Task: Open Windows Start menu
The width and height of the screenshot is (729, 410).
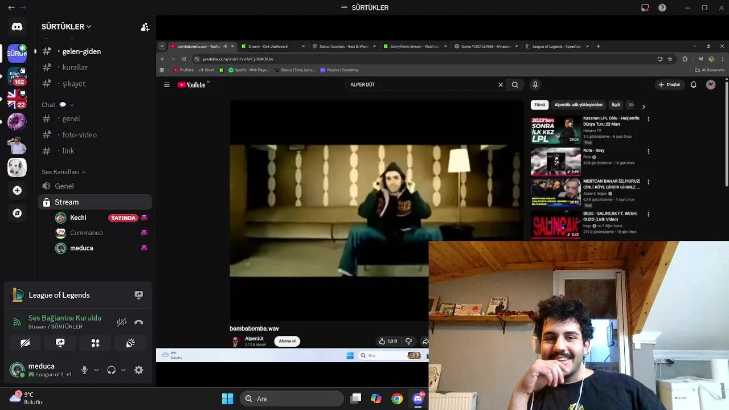Action: click(x=227, y=399)
